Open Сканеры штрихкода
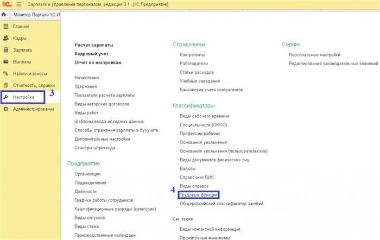 click(x=95, y=148)
